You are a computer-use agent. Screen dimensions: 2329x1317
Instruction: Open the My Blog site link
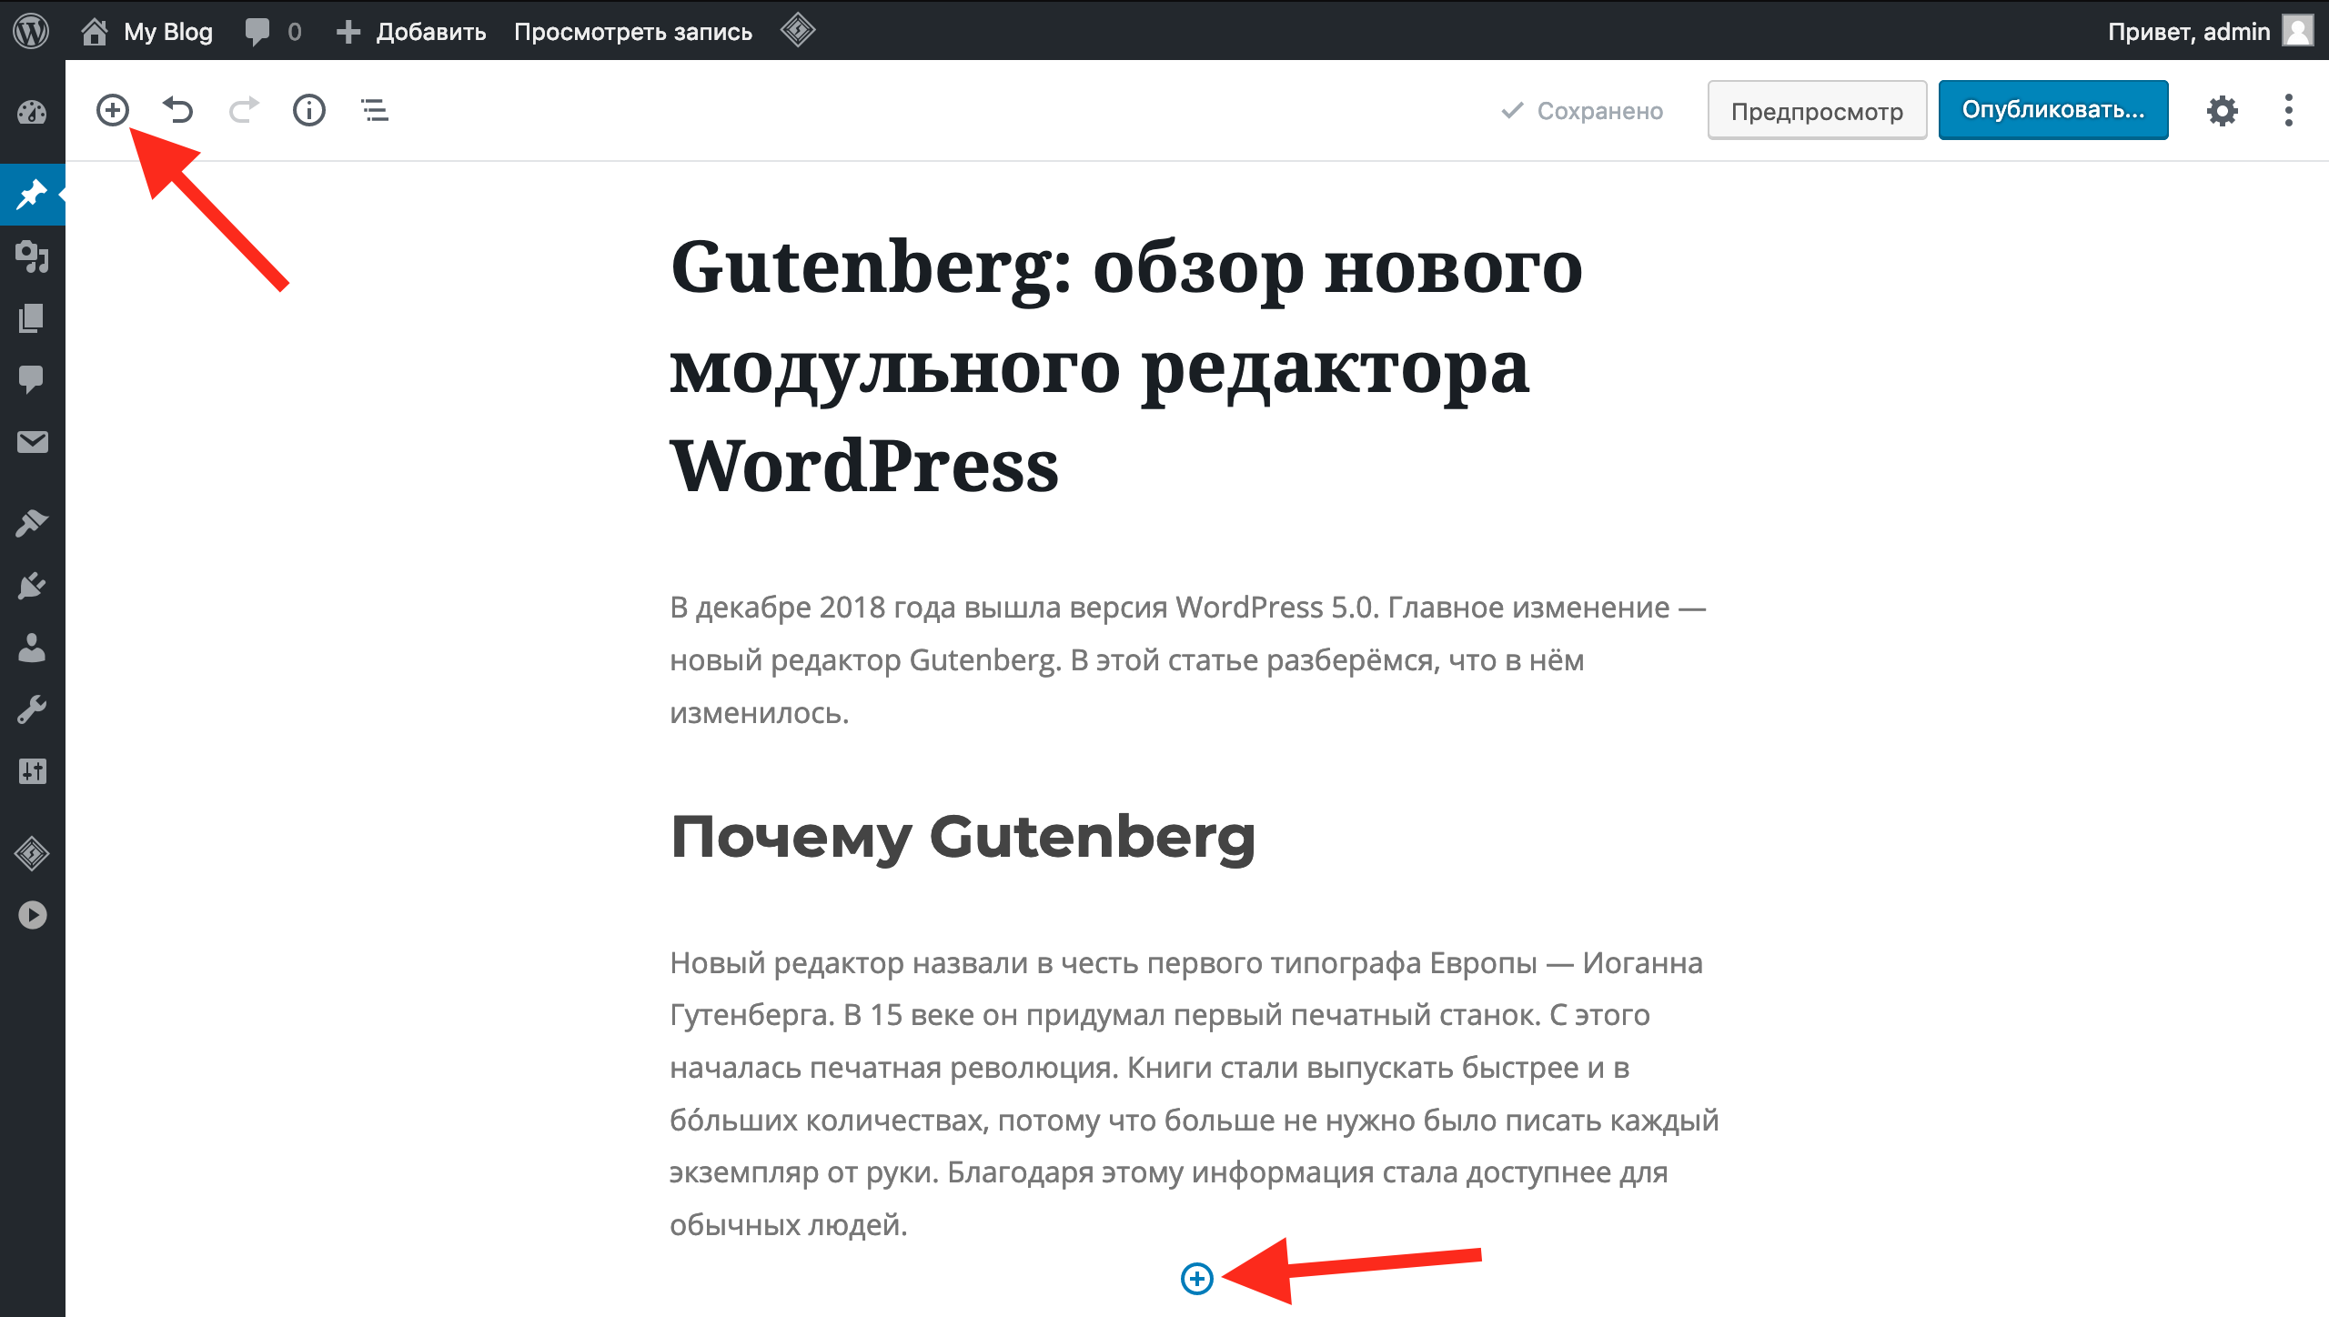167,32
